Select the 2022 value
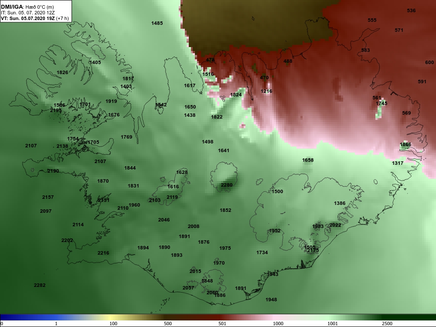 (x=335, y=225)
